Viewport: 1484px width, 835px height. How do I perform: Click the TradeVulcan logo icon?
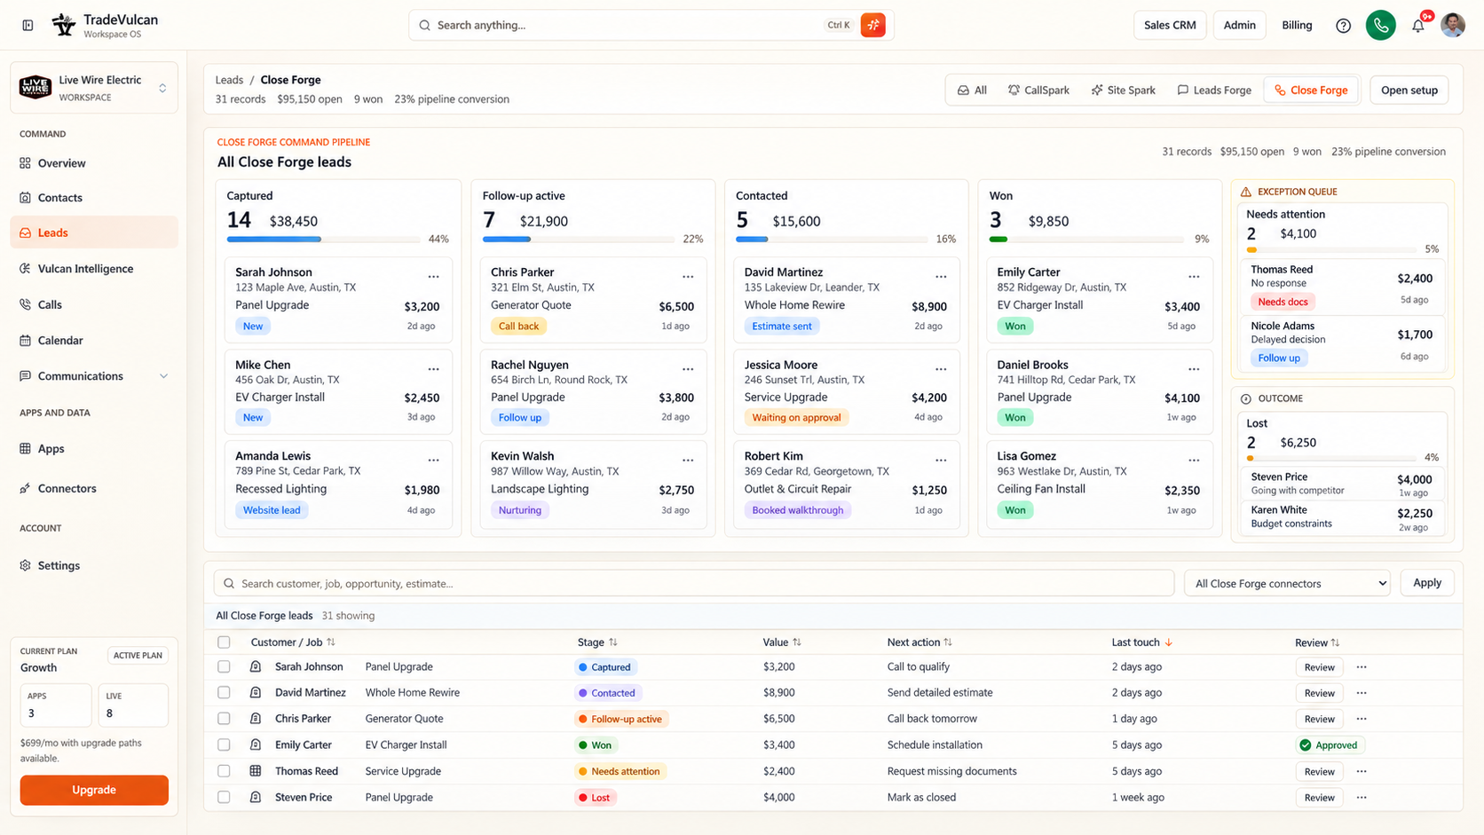coord(64,25)
